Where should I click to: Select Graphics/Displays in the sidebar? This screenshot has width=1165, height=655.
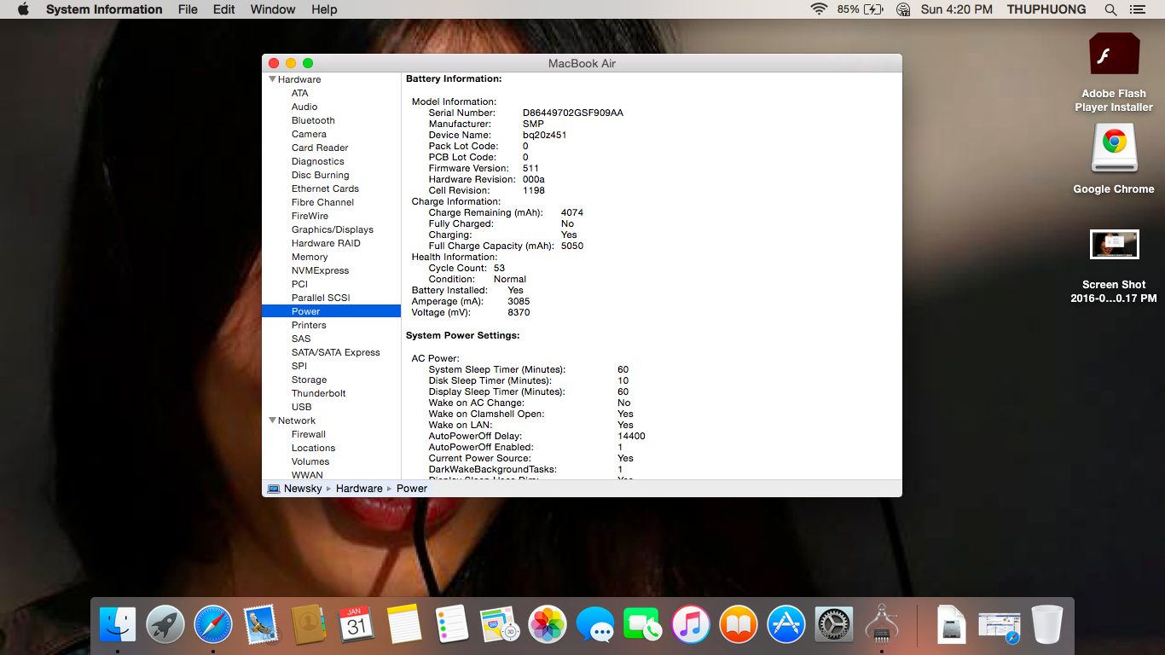click(332, 229)
